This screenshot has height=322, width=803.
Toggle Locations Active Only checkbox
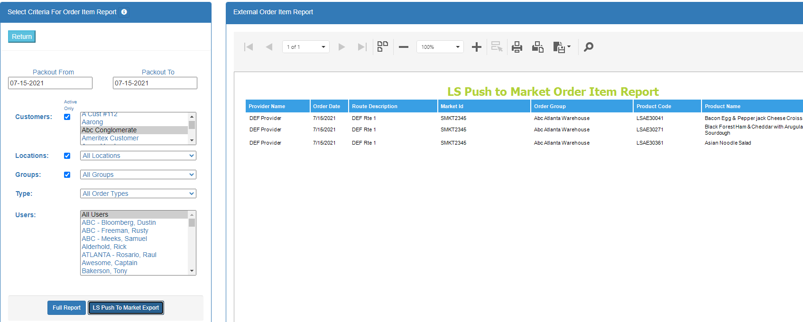[67, 156]
